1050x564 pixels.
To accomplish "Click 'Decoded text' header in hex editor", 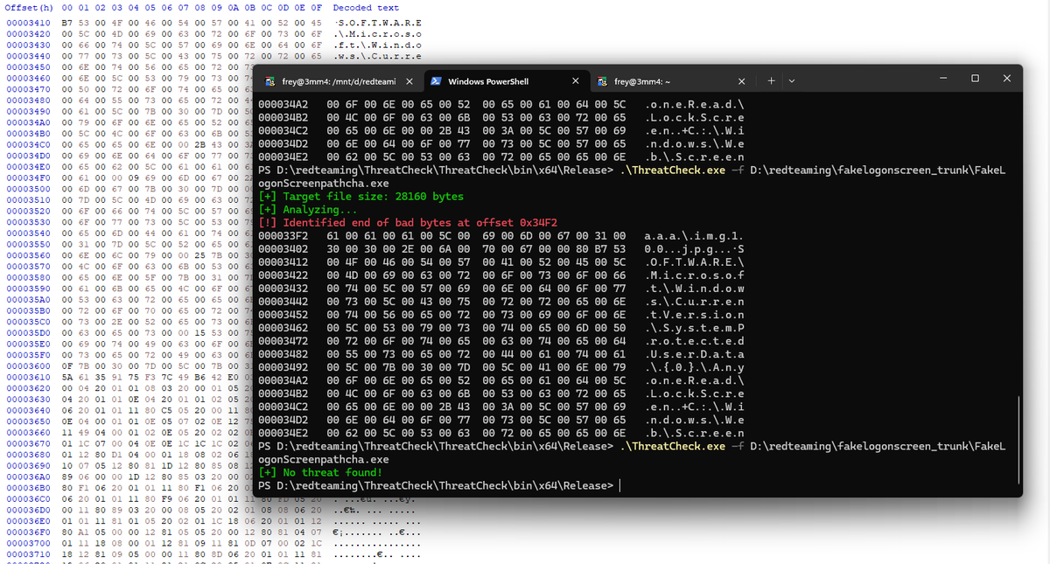I will (366, 8).
